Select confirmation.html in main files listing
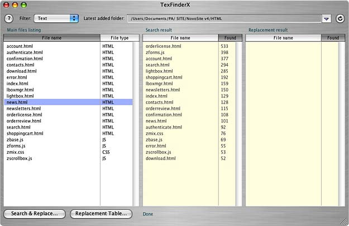Screen dimensions: 349x226 [25, 58]
